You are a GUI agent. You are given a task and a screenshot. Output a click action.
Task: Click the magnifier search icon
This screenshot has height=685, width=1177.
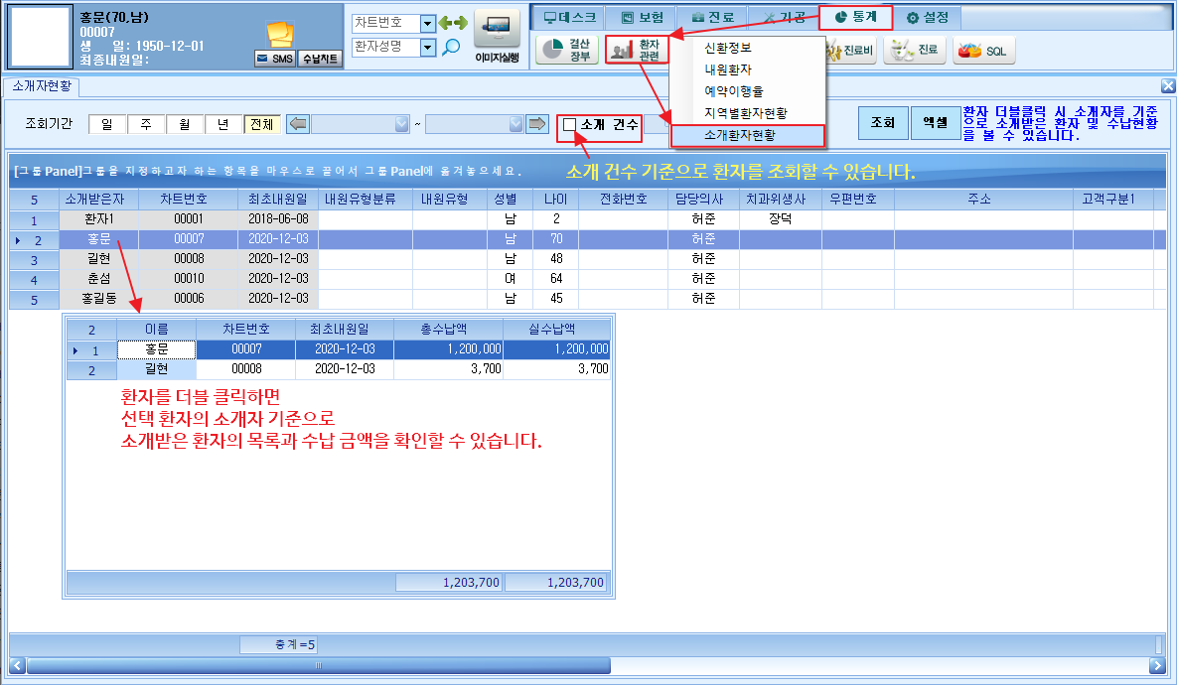click(x=450, y=48)
